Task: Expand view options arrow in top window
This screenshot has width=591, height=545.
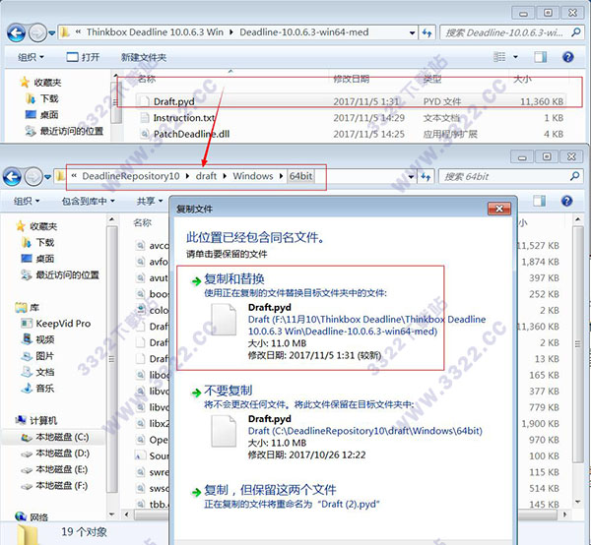Action: pyautogui.click(x=515, y=57)
